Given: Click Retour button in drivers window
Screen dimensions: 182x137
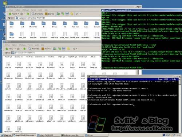Looking at the screenshot, I should point(9,49).
